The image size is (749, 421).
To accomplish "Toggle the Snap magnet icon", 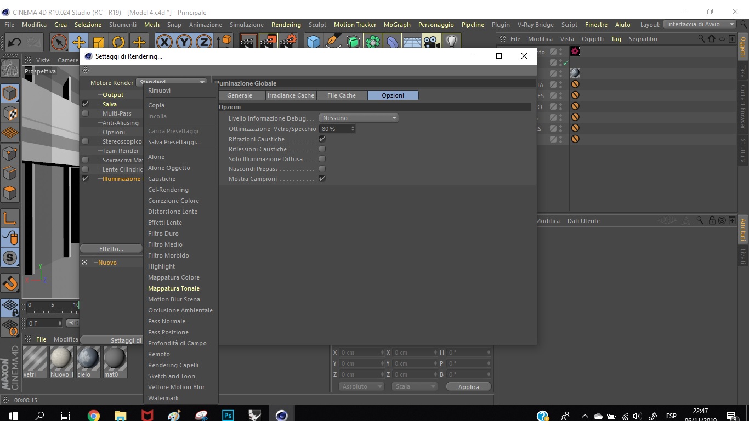I will click(x=10, y=283).
